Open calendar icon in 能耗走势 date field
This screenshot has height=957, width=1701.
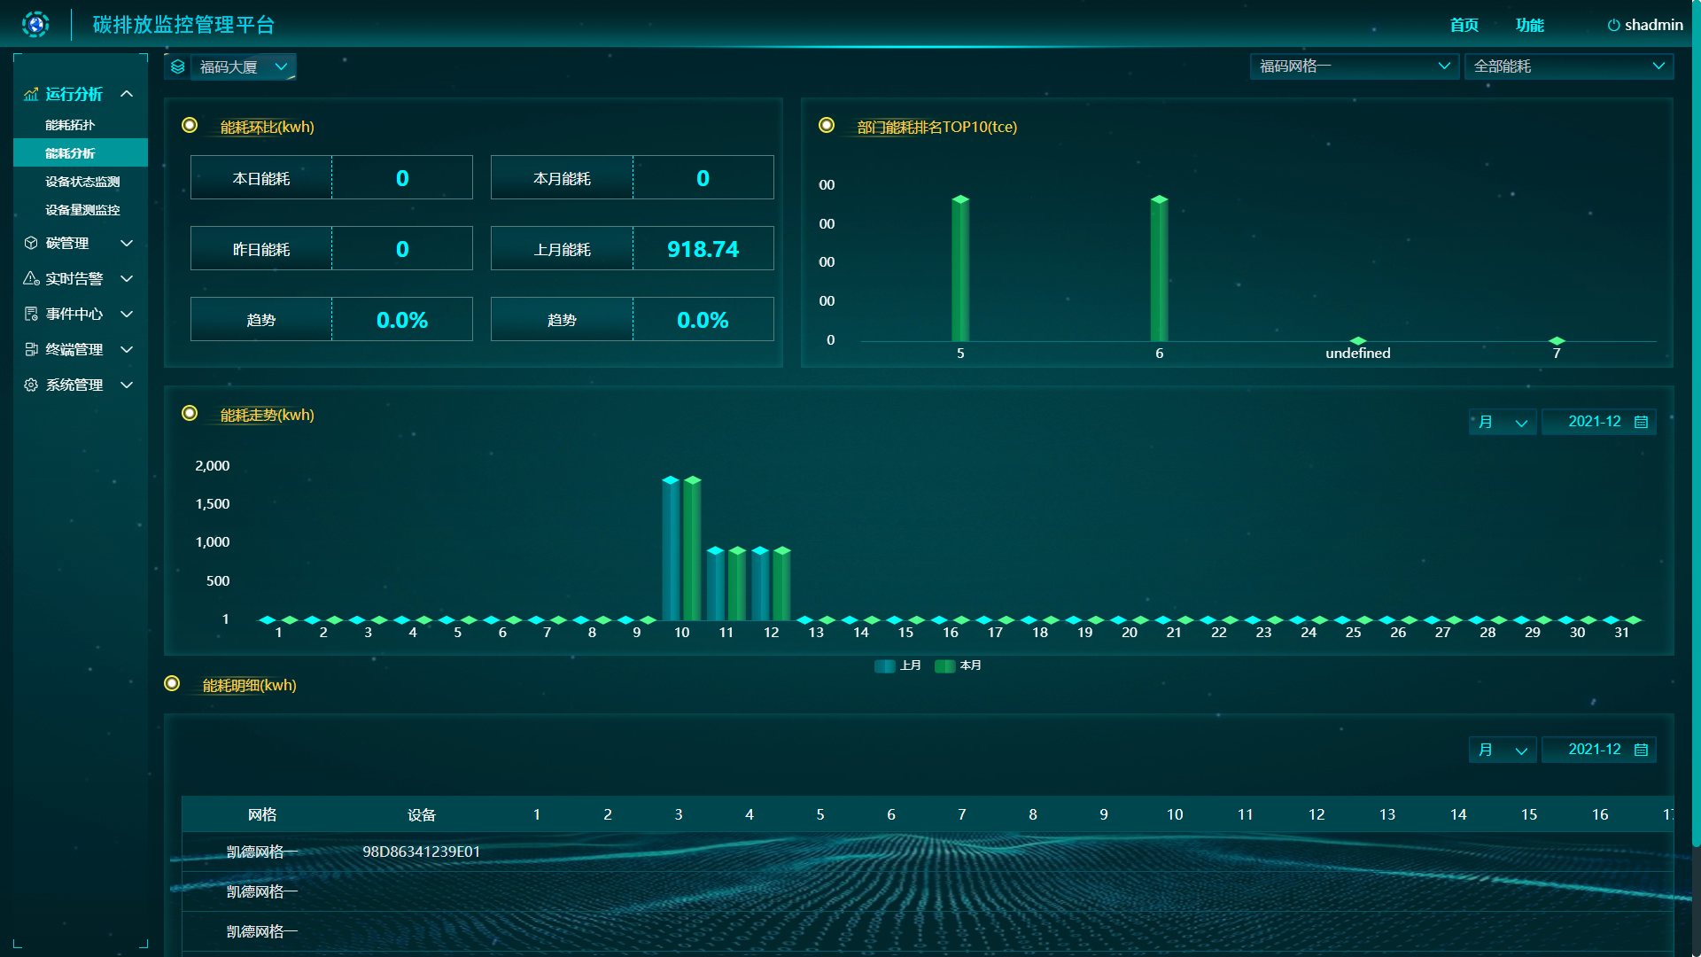coord(1641,423)
